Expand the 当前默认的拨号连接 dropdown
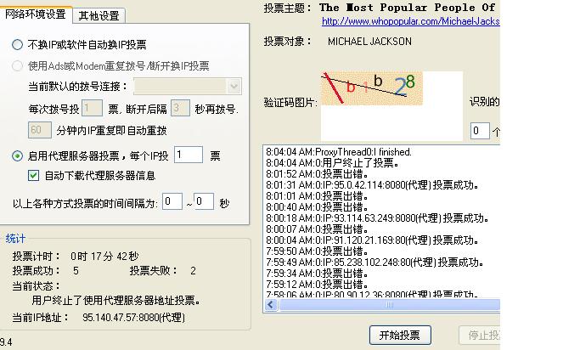580x350 pixels. pyautogui.click(x=234, y=87)
